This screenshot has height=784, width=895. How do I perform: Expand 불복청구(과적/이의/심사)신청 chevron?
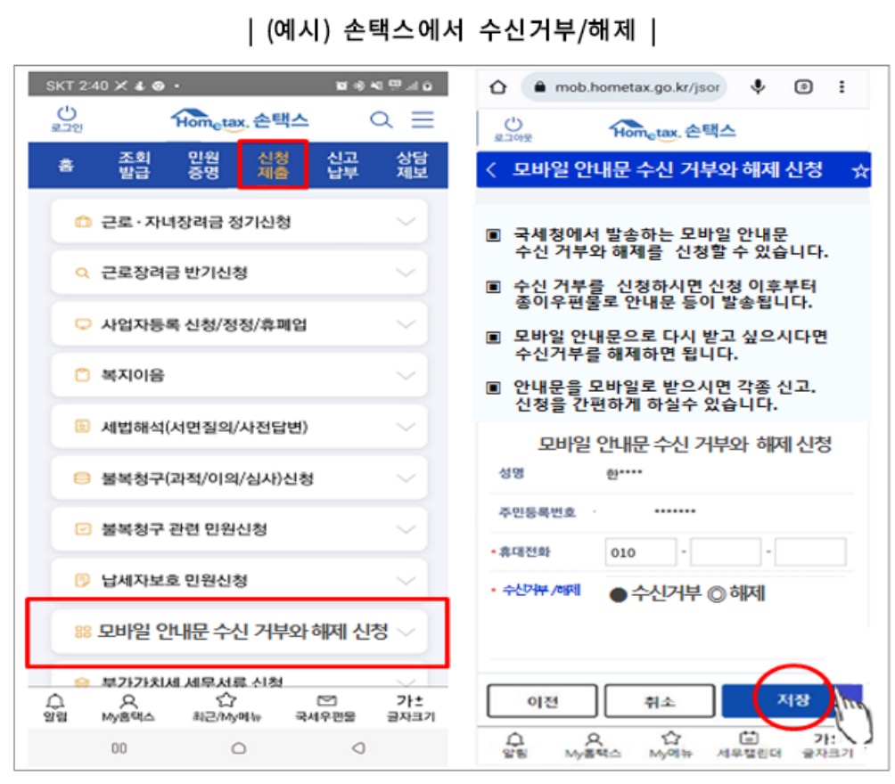coord(406,478)
